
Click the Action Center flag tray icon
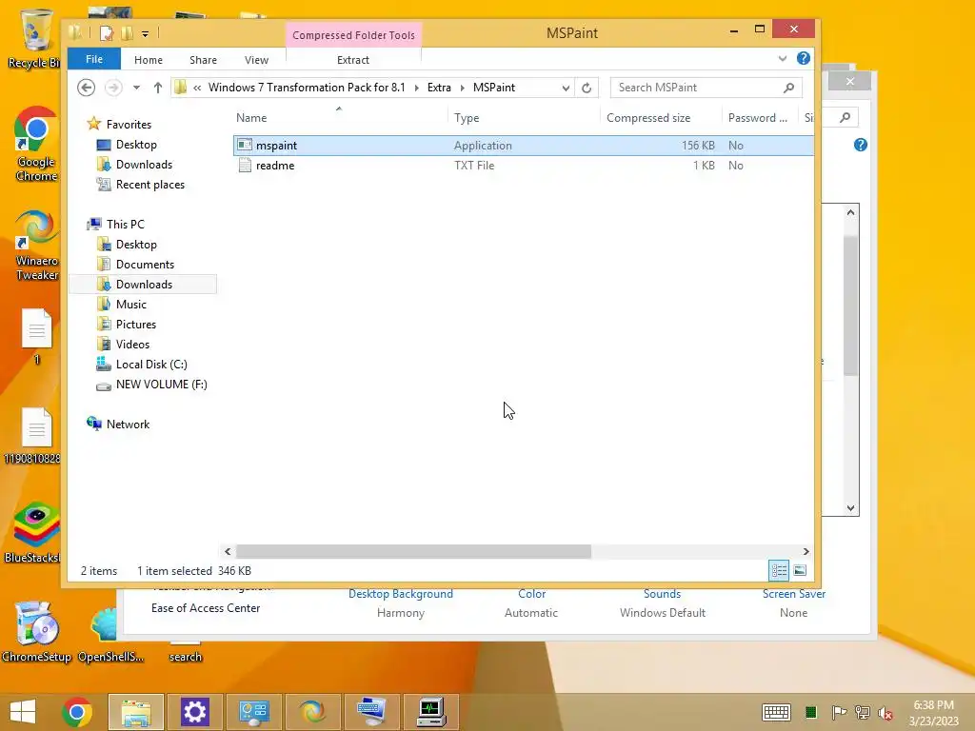pos(838,712)
